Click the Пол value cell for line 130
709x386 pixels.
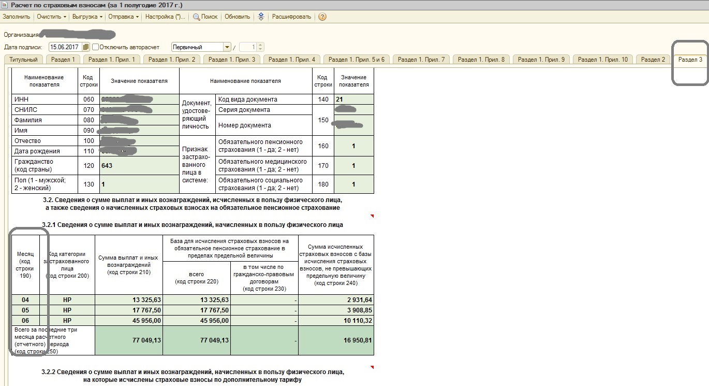pyautogui.click(x=139, y=184)
